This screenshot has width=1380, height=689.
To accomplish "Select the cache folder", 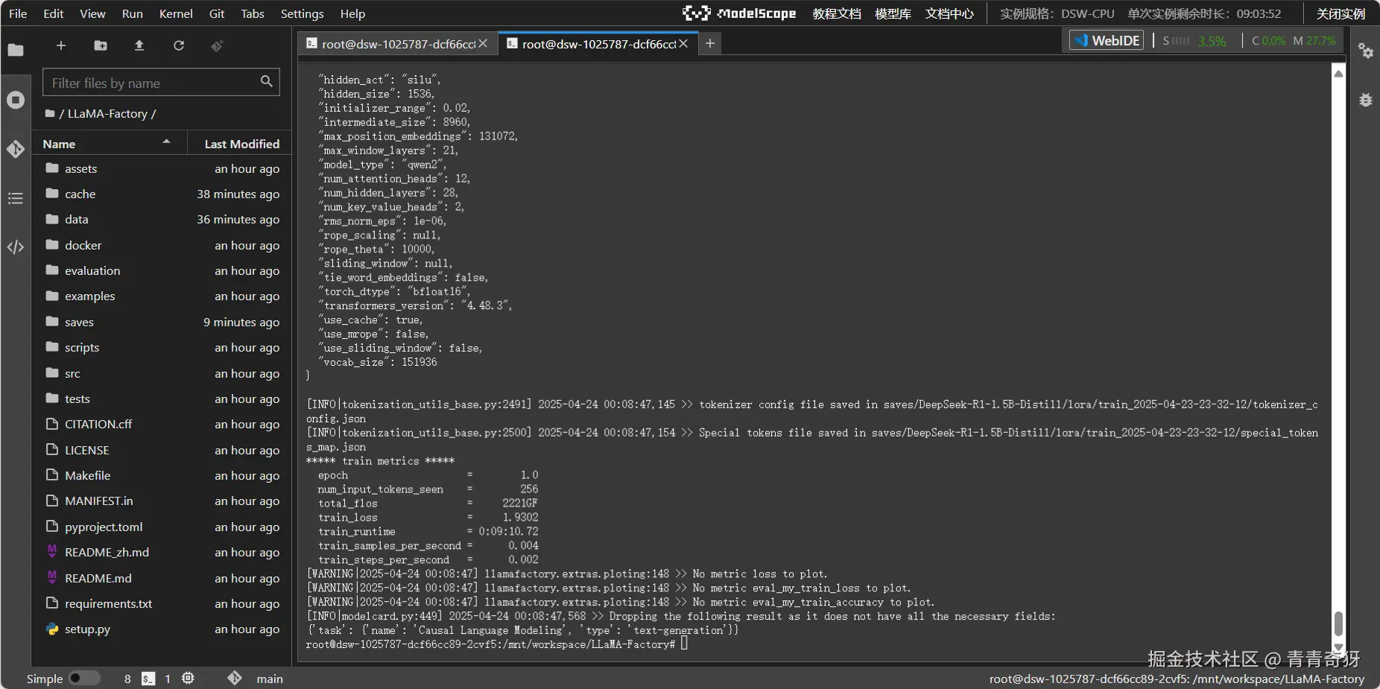I will (x=162, y=194).
